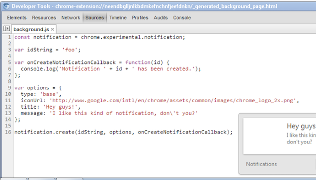
Task: Click line number 6 in the gutter
Action: 9,69
